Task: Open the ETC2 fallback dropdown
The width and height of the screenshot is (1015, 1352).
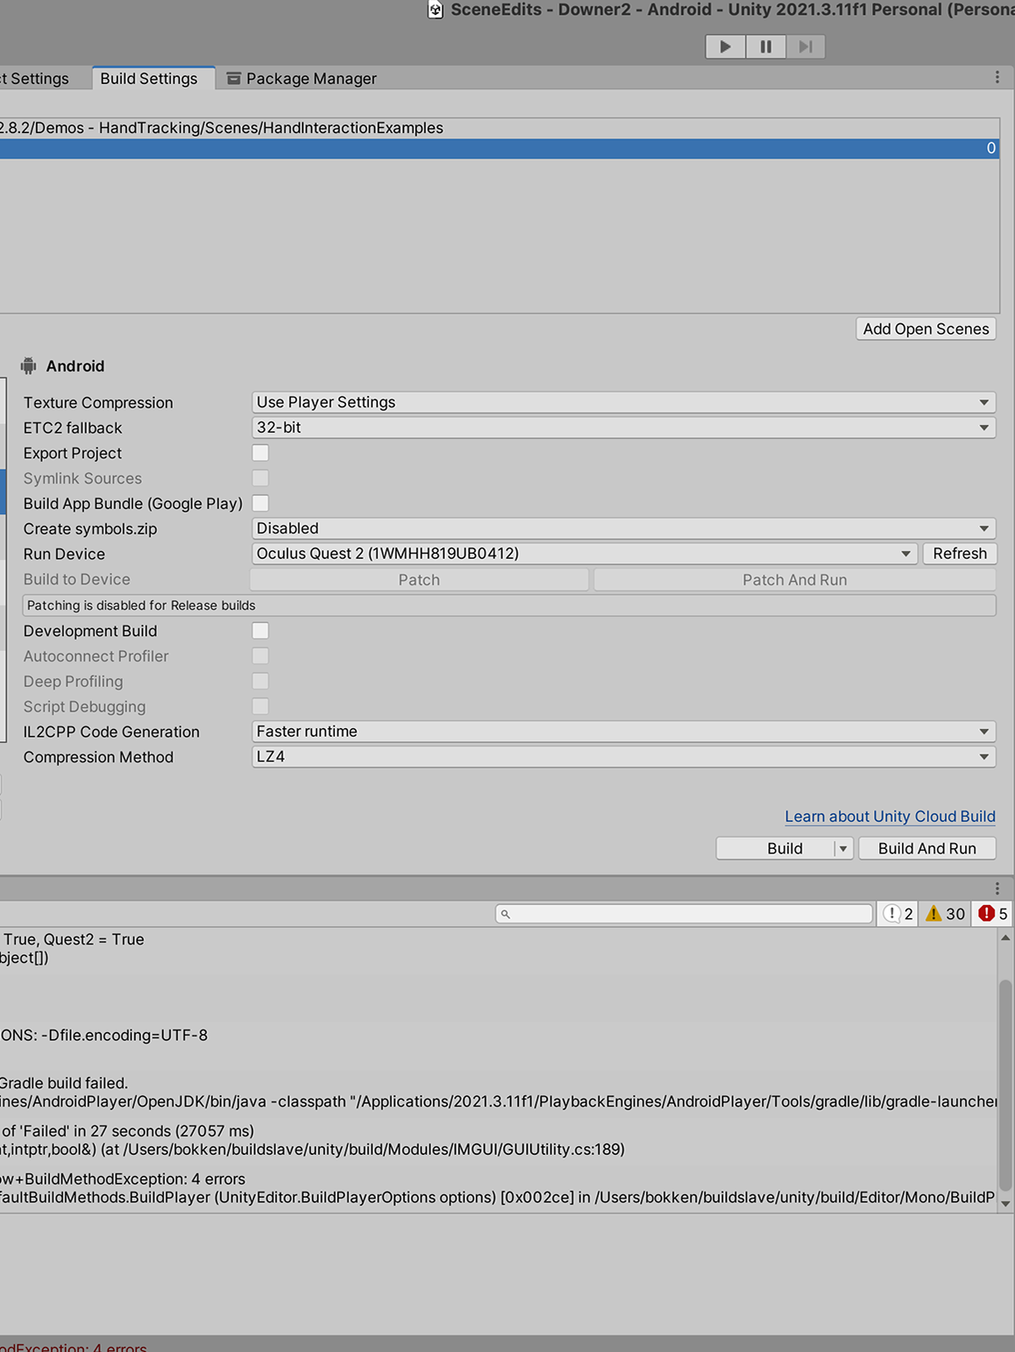Action: 623,428
